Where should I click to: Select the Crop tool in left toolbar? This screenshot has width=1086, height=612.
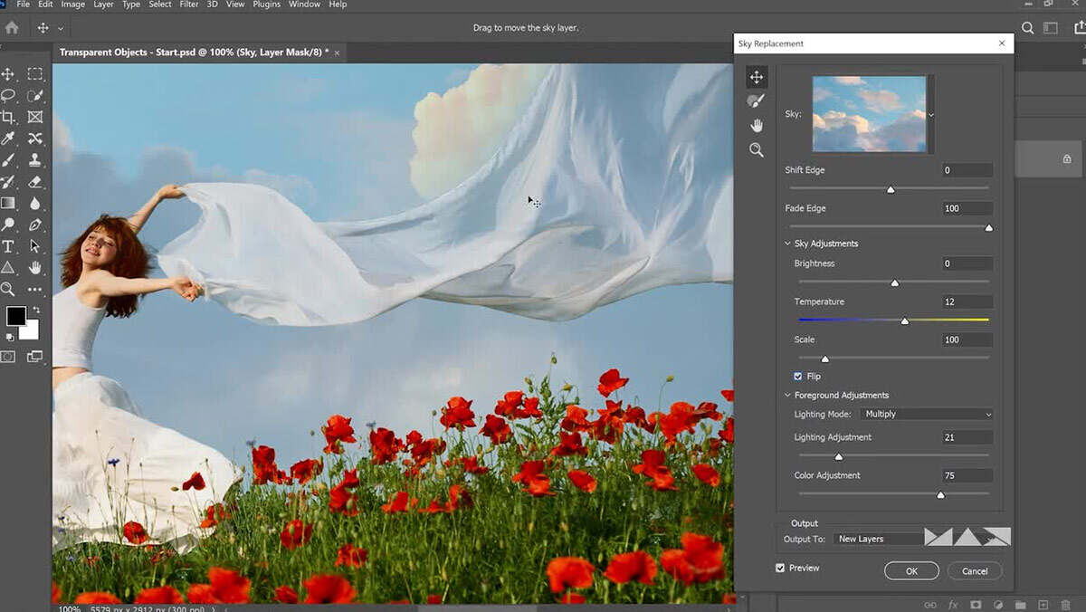[x=8, y=117]
